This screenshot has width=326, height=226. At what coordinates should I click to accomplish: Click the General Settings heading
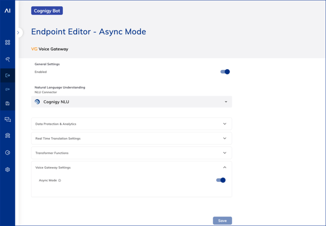(47, 64)
